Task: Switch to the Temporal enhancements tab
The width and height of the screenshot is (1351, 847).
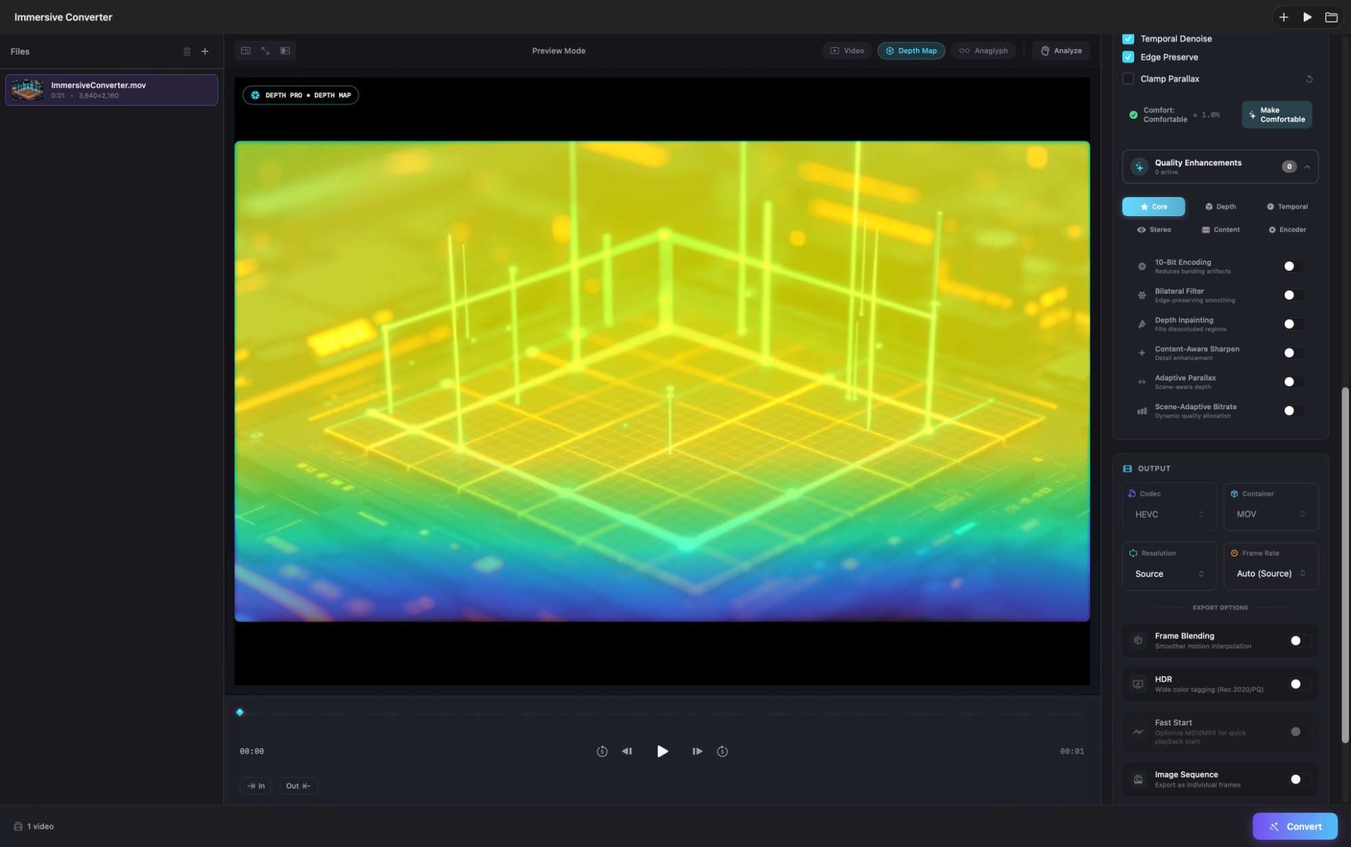Action: click(x=1286, y=206)
